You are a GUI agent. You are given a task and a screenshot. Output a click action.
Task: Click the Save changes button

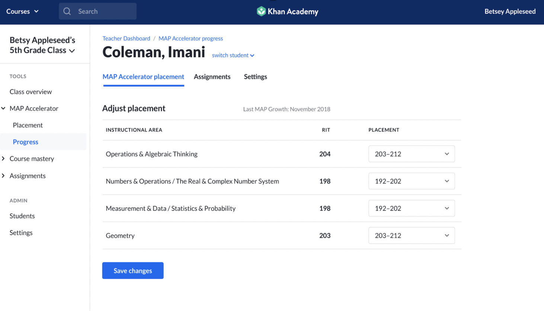click(133, 271)
